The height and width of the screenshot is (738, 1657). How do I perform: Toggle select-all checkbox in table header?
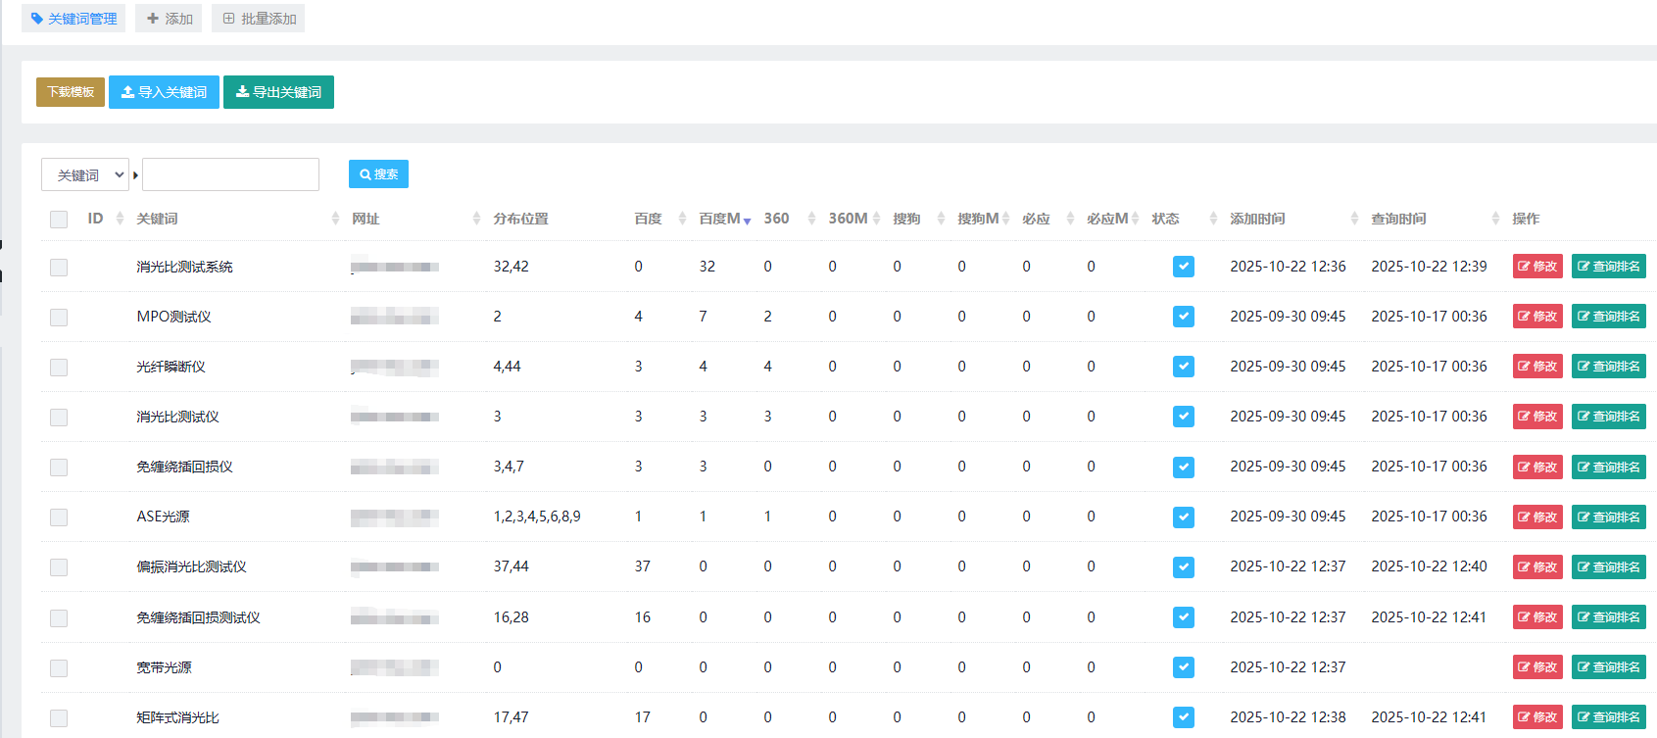coord(59,220)
